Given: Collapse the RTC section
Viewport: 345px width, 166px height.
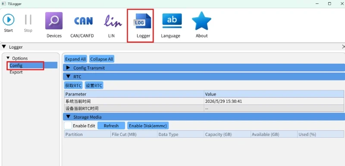Looking at the screenshot, I should click(68, 77).
